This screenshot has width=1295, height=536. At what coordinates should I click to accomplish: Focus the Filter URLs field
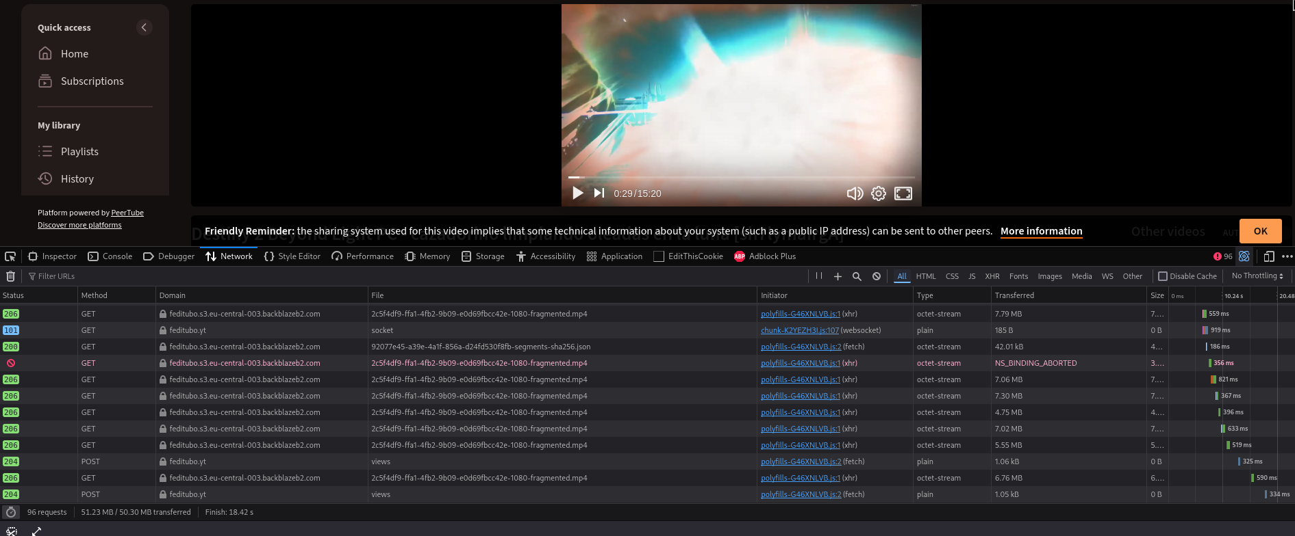click(415, 276)
